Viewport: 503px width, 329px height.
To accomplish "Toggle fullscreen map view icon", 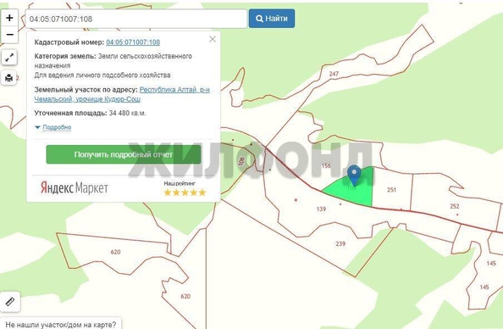I will [x=9, y=58].
